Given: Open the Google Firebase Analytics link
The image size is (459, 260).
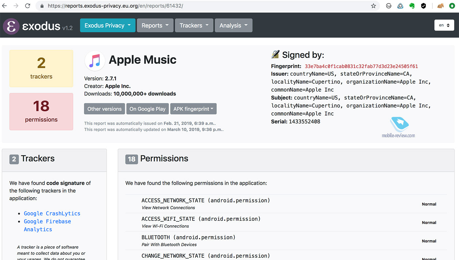Looking at the screenshot, I should pyautogui.click(x=47, y=225).
